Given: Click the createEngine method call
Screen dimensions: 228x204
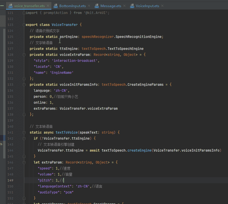Looking at the screenshot, I should pyautogui.click(x=139, y=150).
